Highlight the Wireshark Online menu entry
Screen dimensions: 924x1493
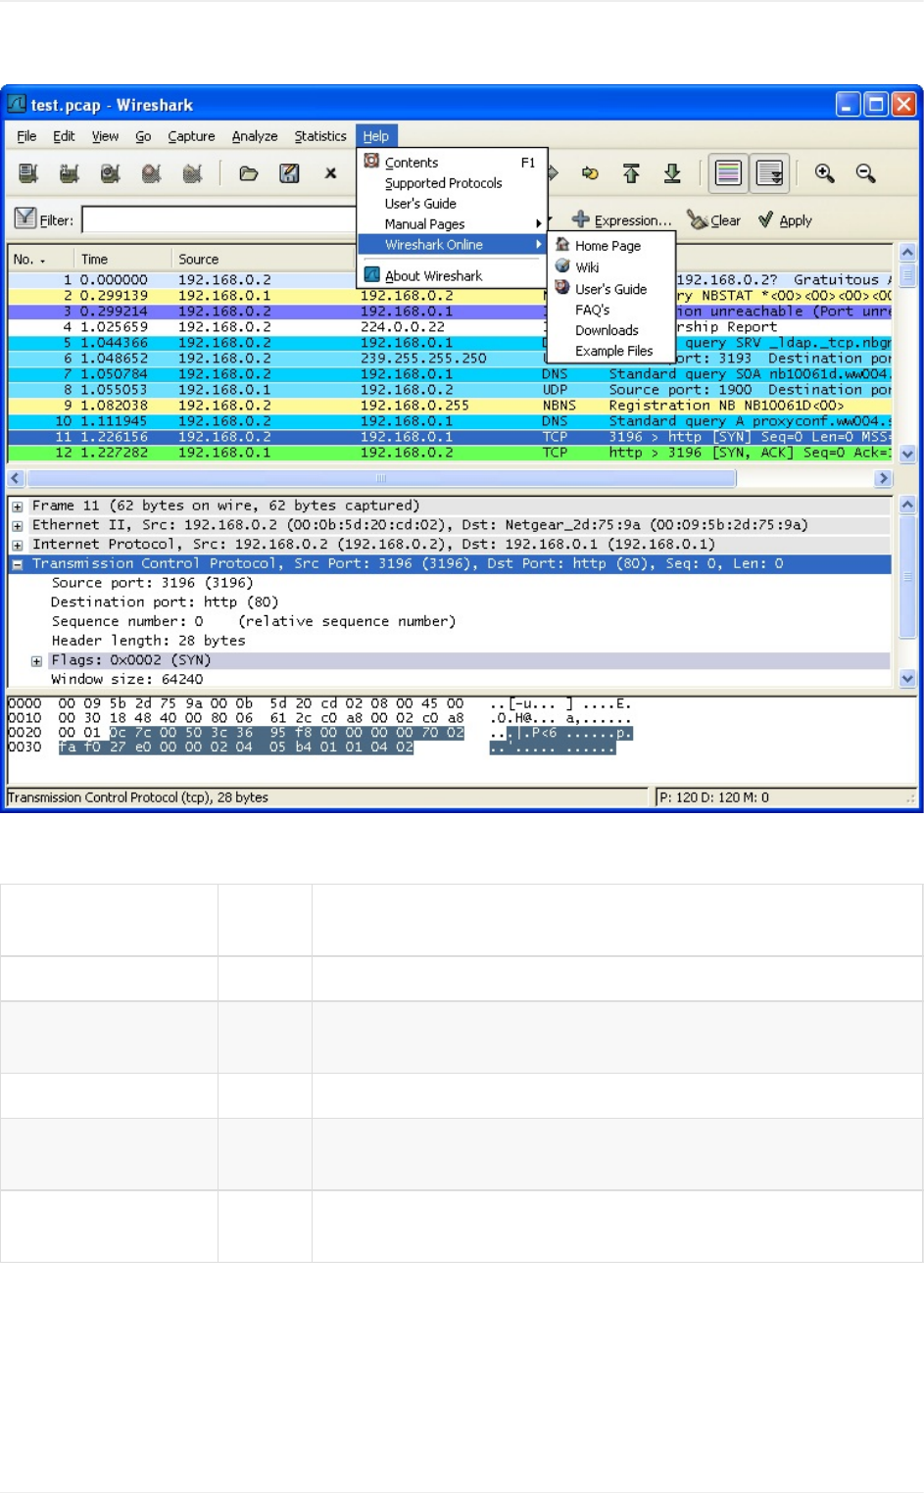(452, 245)
